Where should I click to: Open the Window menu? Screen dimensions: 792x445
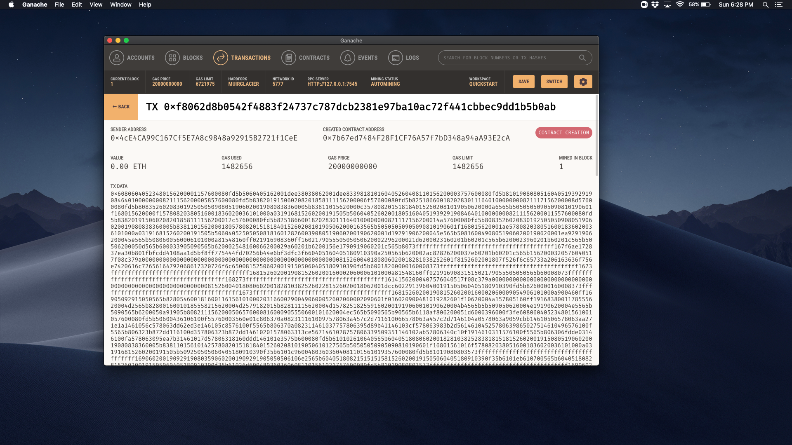coord(120,5)
